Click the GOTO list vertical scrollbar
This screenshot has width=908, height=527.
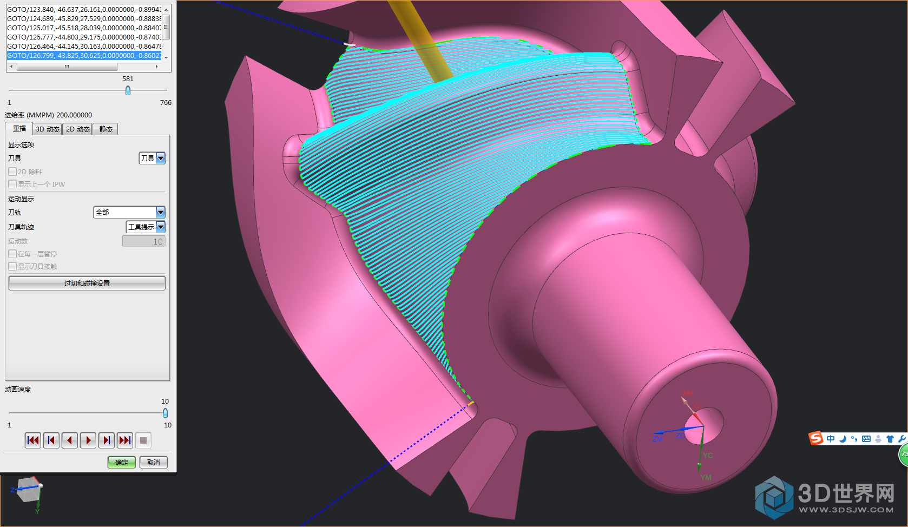tap(167, 27)
